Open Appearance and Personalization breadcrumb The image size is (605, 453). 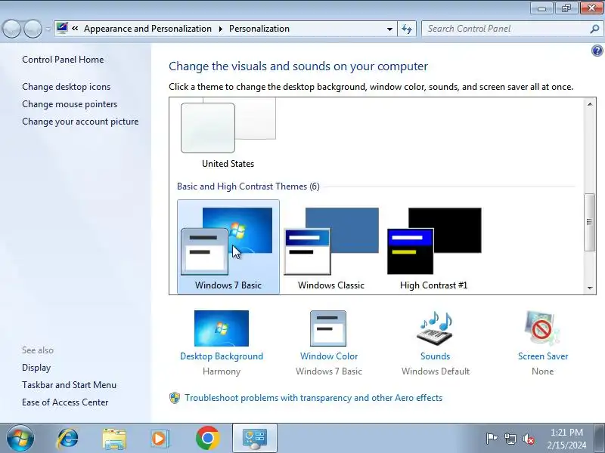[x=147, y=29]
